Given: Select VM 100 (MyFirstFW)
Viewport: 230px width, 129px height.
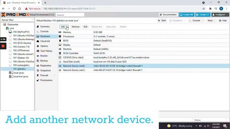Looking at the screenshot, I should point(21,32).
